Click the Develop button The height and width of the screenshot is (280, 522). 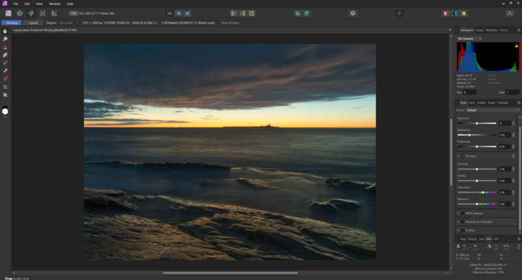tap(12, 23)
